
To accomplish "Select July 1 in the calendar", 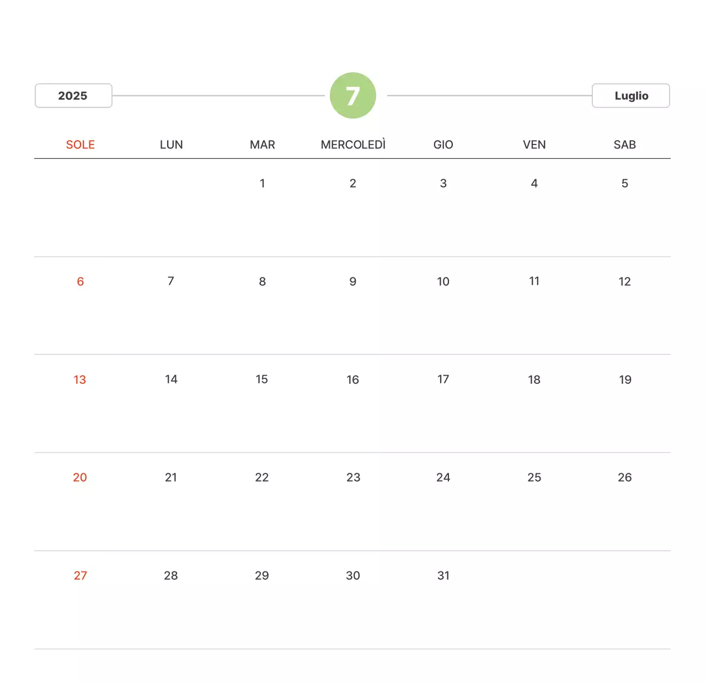I will (263, 183).
